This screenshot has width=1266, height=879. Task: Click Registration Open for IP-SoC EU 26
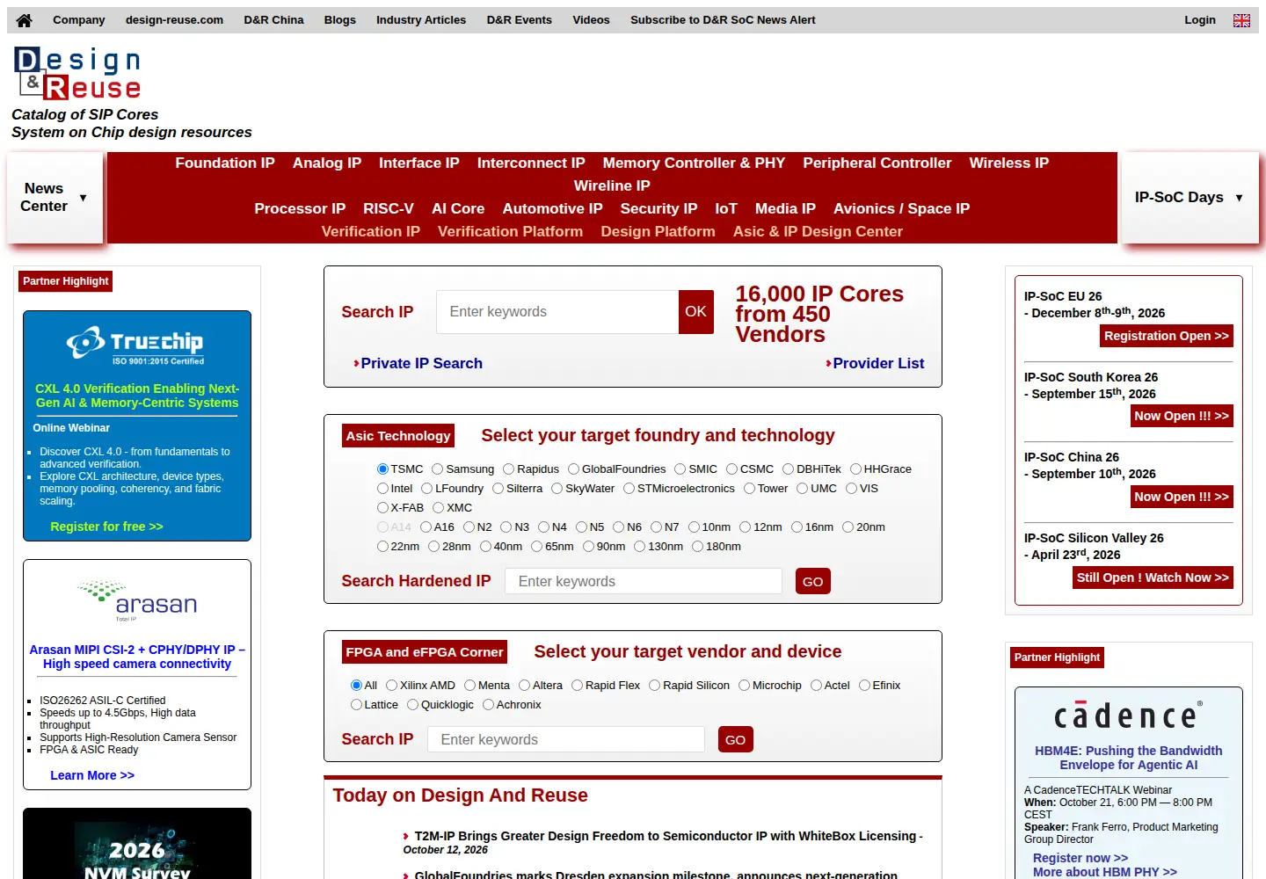pyautogui.click(x=1167, y=336)
